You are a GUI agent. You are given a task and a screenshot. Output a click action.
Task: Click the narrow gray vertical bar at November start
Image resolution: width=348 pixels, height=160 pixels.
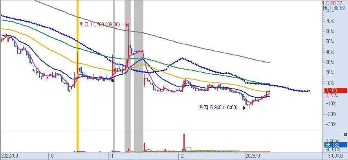tap(114, 75)
